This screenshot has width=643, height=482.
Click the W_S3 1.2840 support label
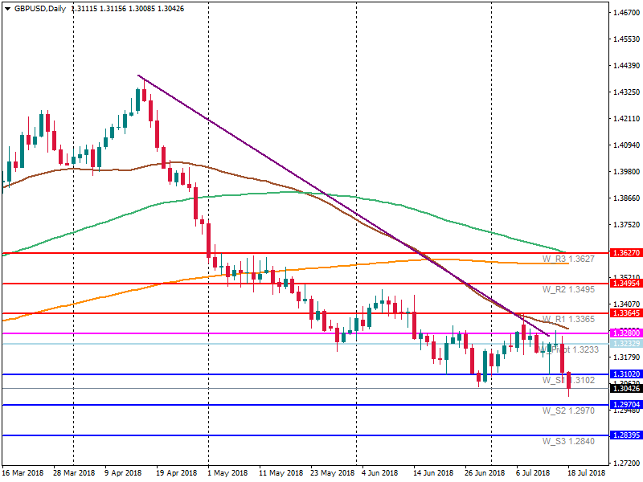(567, 441)
